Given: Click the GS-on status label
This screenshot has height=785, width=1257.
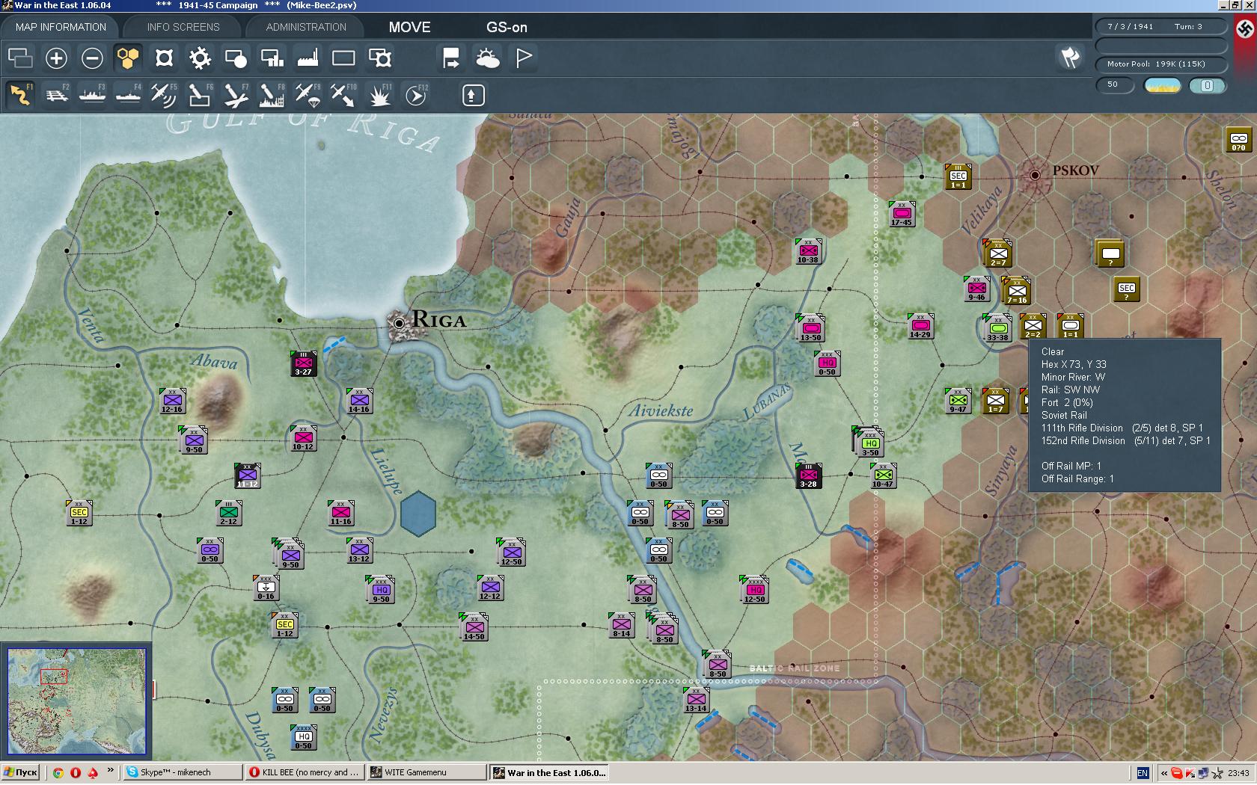Looking at the screenshot, I should (x=507, y=28).
